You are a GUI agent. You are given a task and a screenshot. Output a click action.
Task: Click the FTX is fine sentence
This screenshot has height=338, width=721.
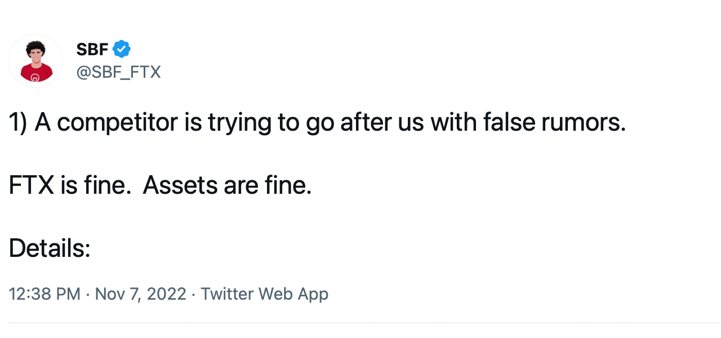click(69, 185)
